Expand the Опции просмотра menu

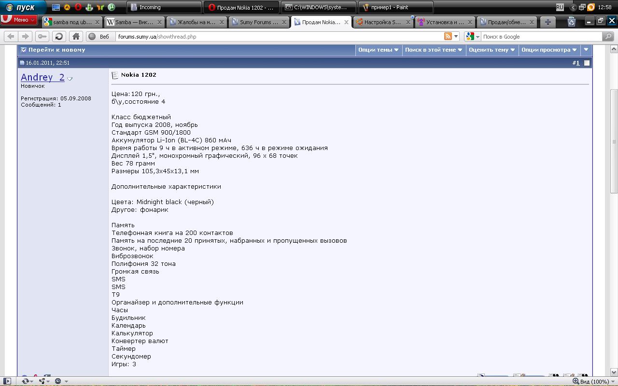[549, 50]
